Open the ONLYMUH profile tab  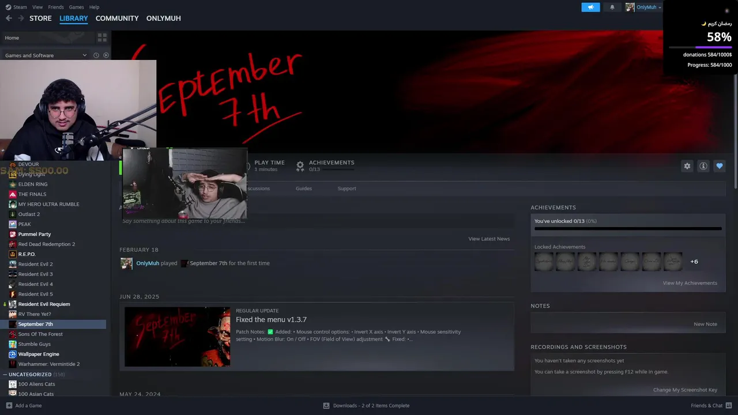click(164, 18)
